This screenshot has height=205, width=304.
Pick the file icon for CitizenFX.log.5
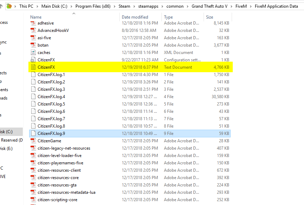[33, 104]
